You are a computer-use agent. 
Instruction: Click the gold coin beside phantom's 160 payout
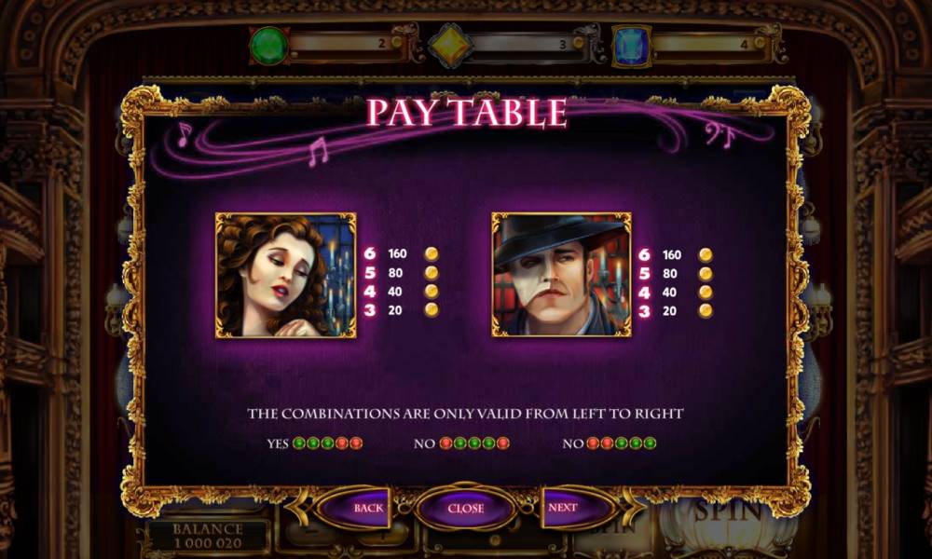click(x=706, y=255)
